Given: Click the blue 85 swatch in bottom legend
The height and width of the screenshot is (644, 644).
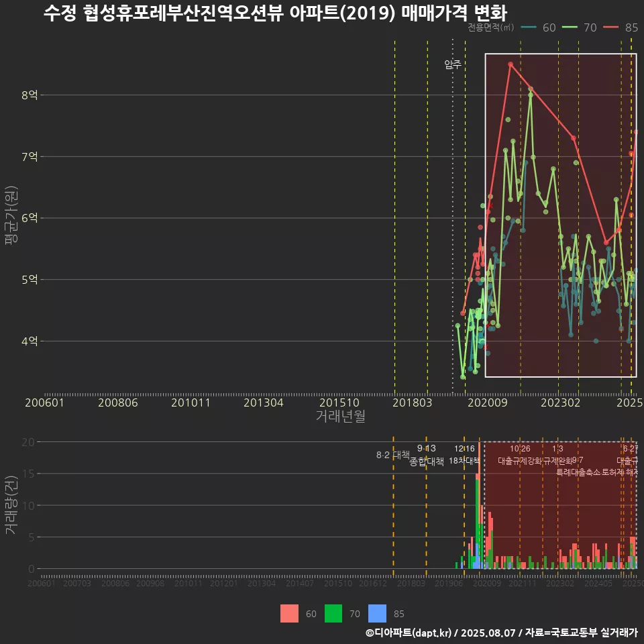Looking at the screenshot, I should tap(378, 614).
